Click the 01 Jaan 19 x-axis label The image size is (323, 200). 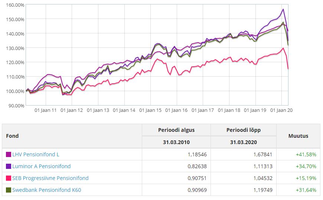(255, 110)
